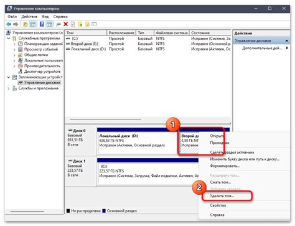Sort by the Файловая система column header

[x=172, y=33]
